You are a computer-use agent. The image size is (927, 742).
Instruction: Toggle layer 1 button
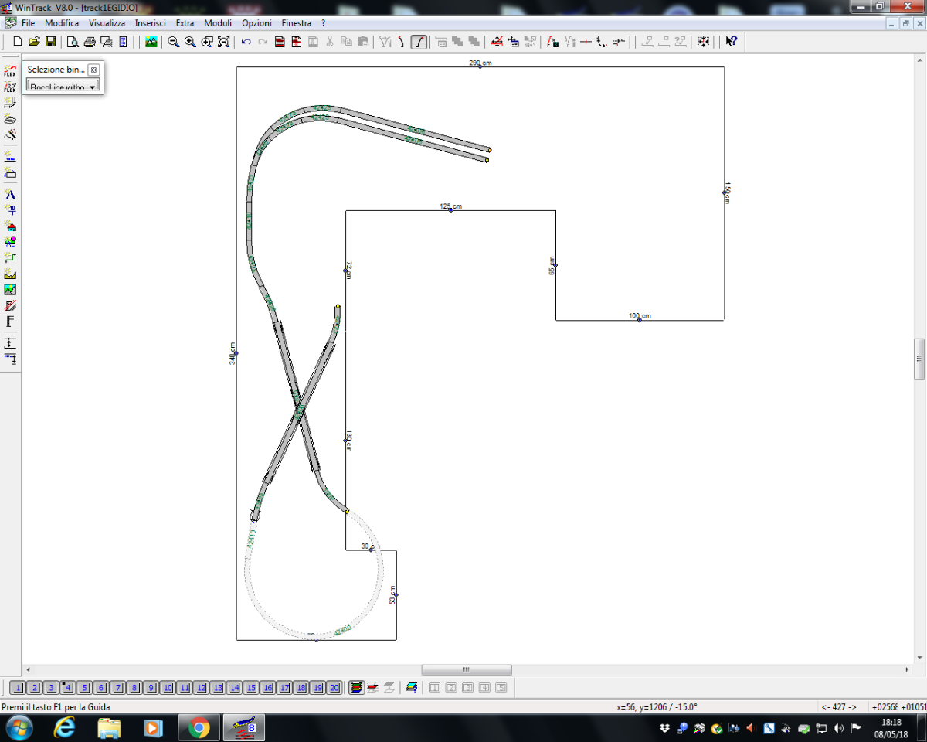[x=17, y=688]
